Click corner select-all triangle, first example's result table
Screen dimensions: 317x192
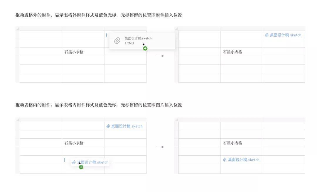pos(176,29)
